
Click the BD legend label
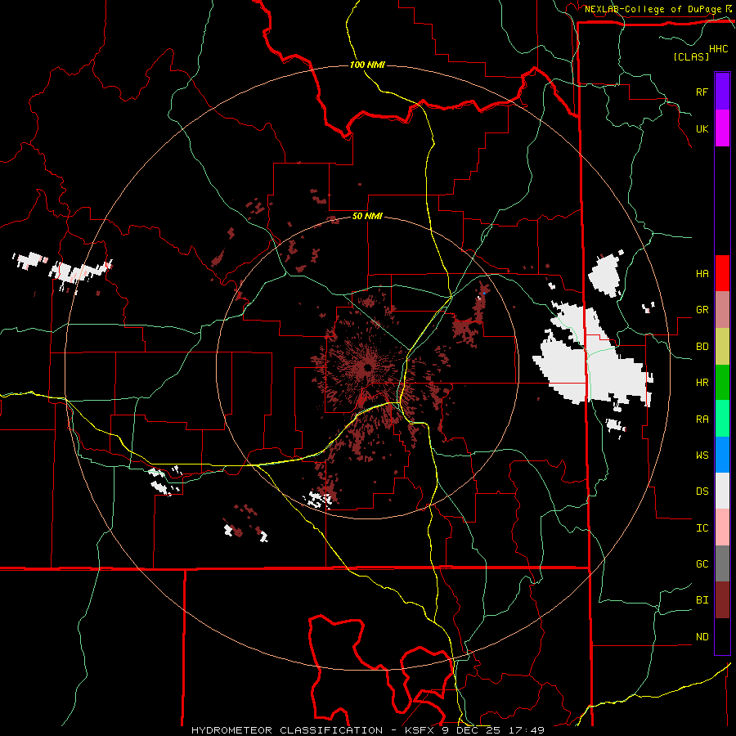click(x=702, y=346)
